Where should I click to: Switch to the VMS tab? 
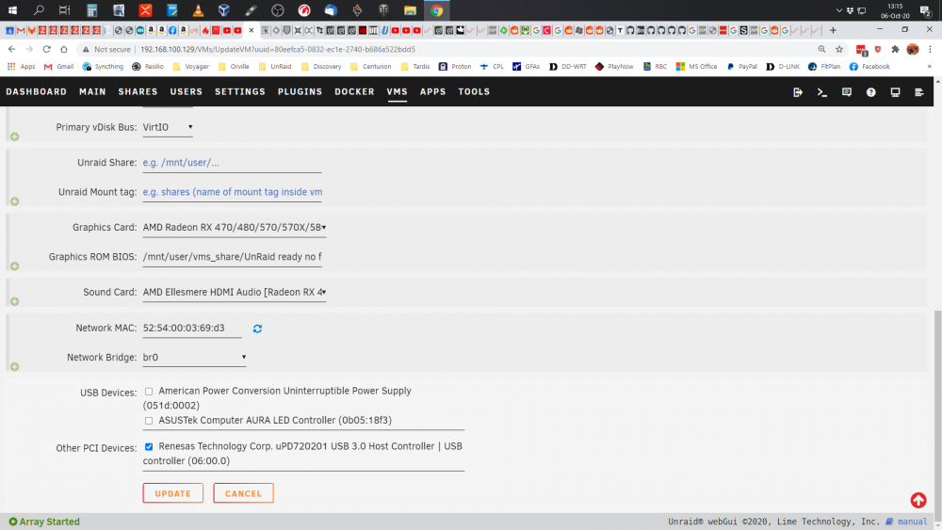[x=398, y=92]
